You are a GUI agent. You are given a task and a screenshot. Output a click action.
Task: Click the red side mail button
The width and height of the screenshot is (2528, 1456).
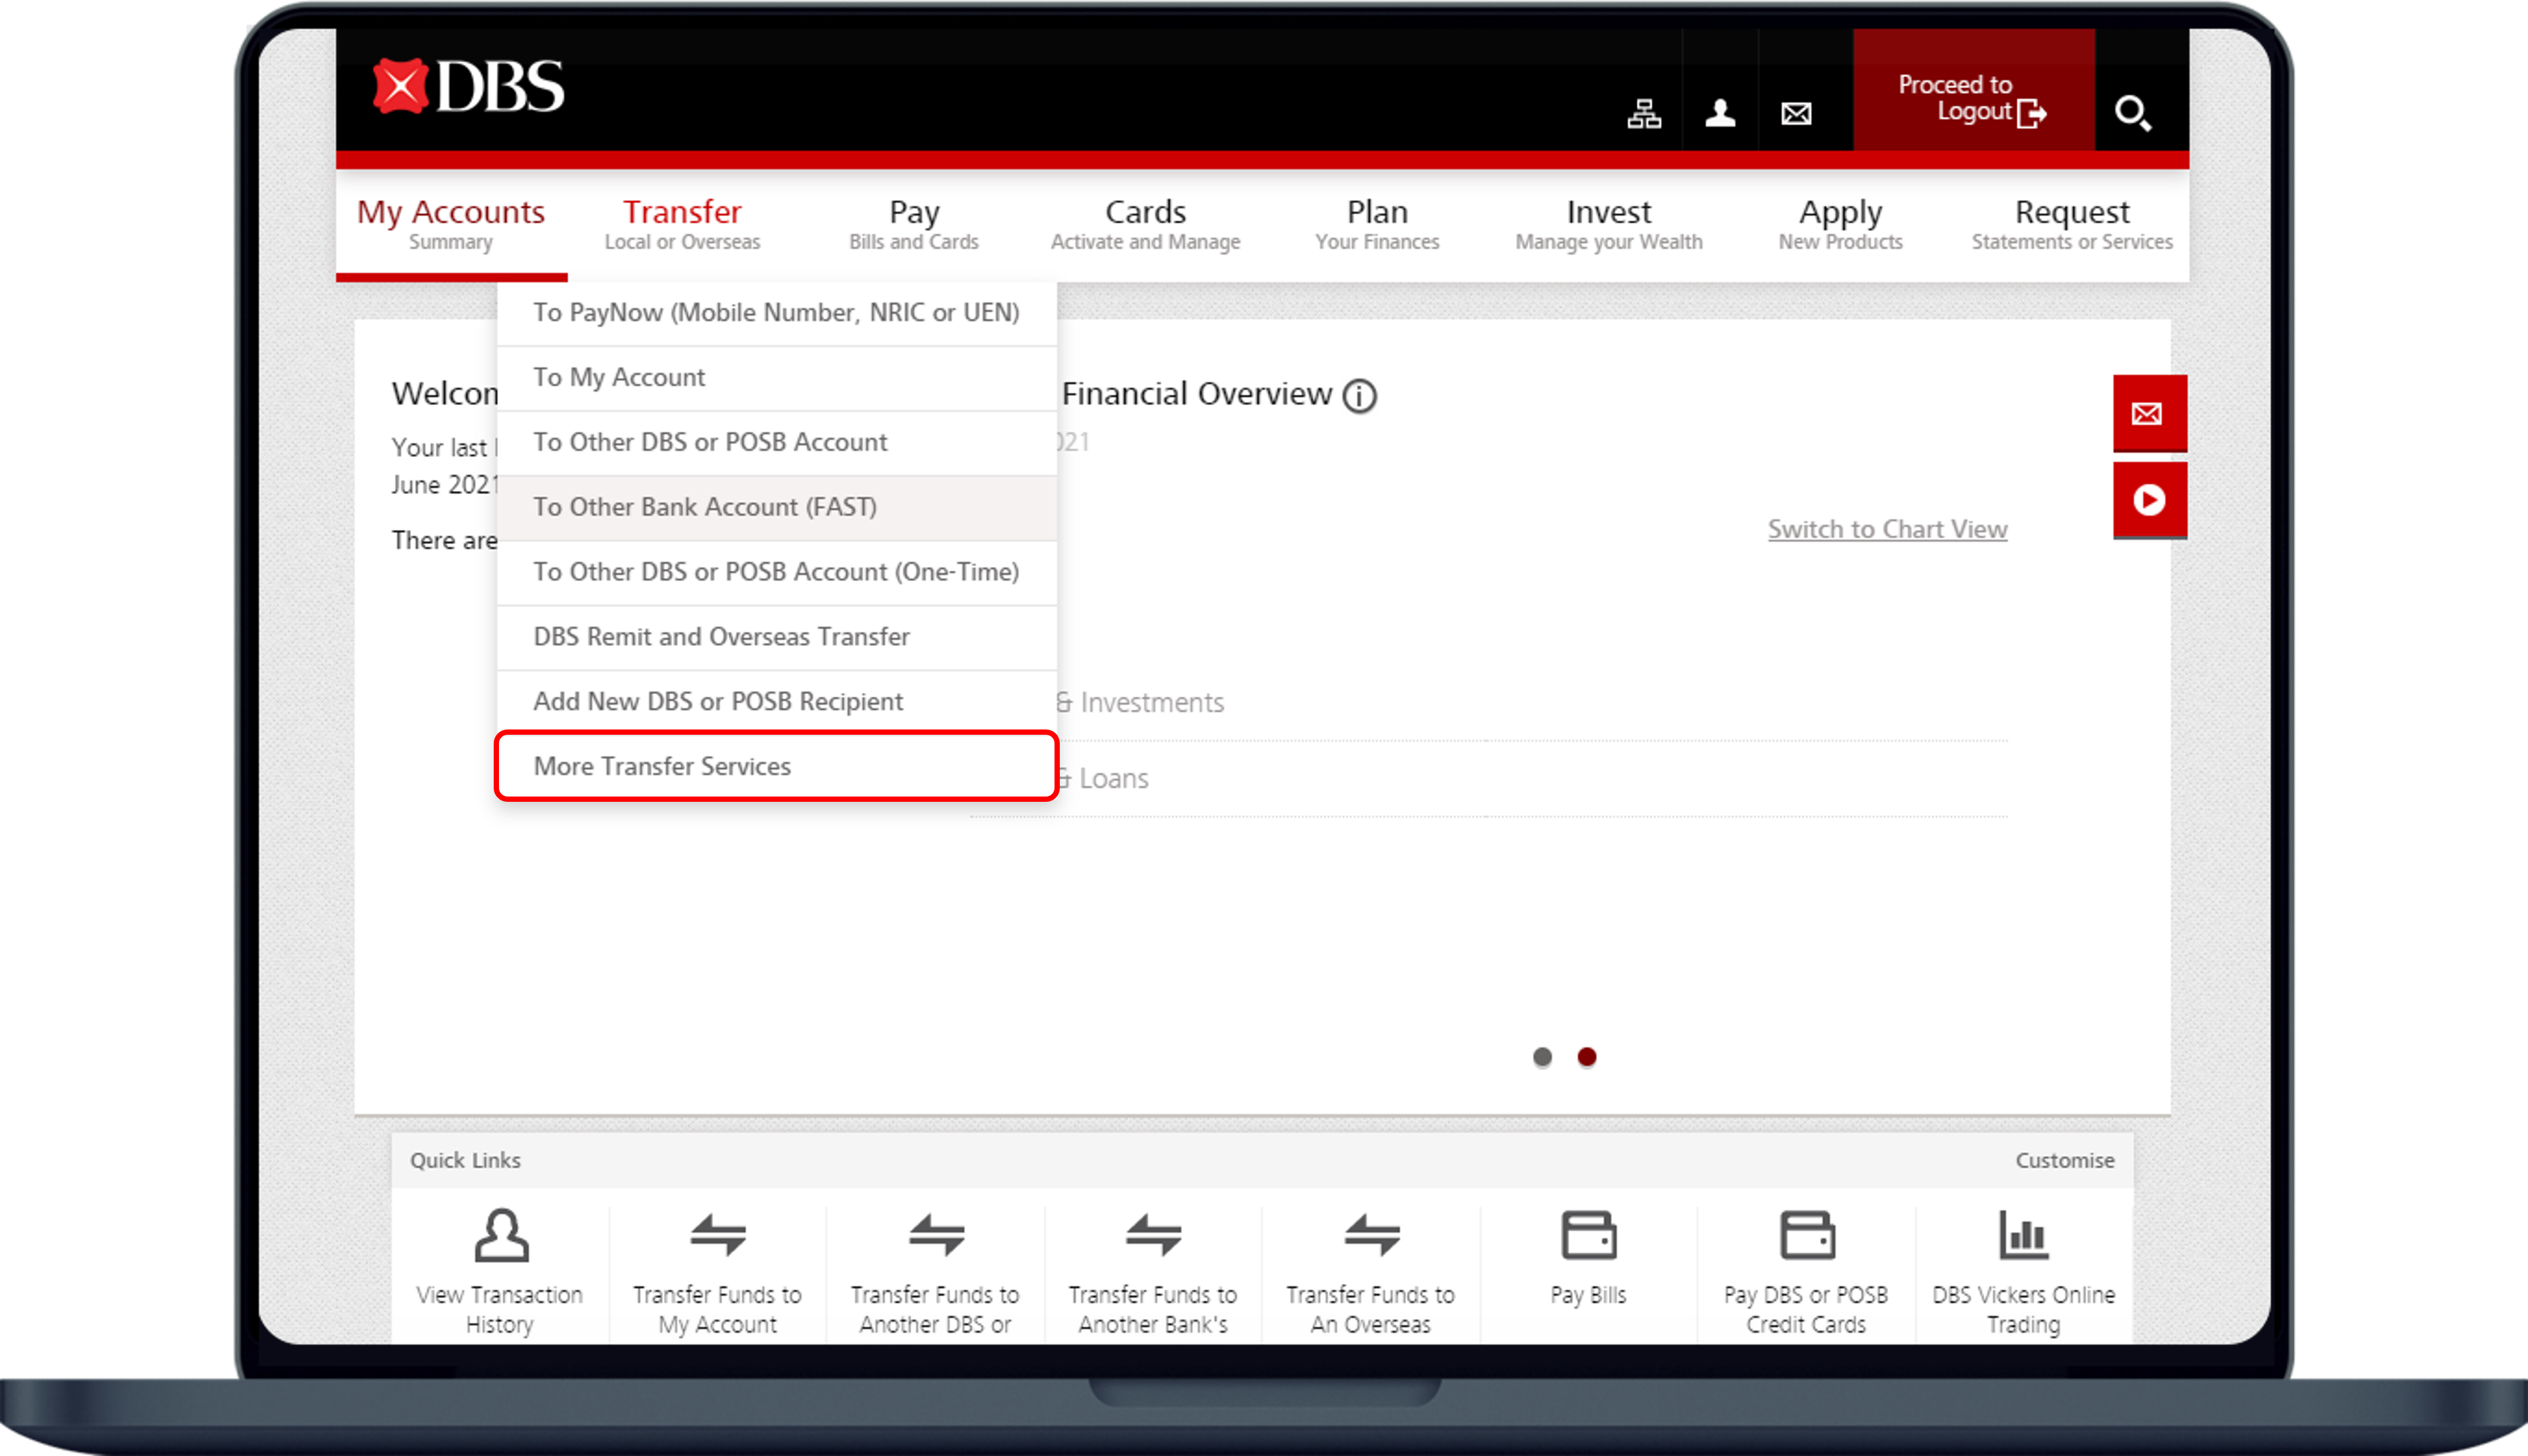click(2149, 413)
